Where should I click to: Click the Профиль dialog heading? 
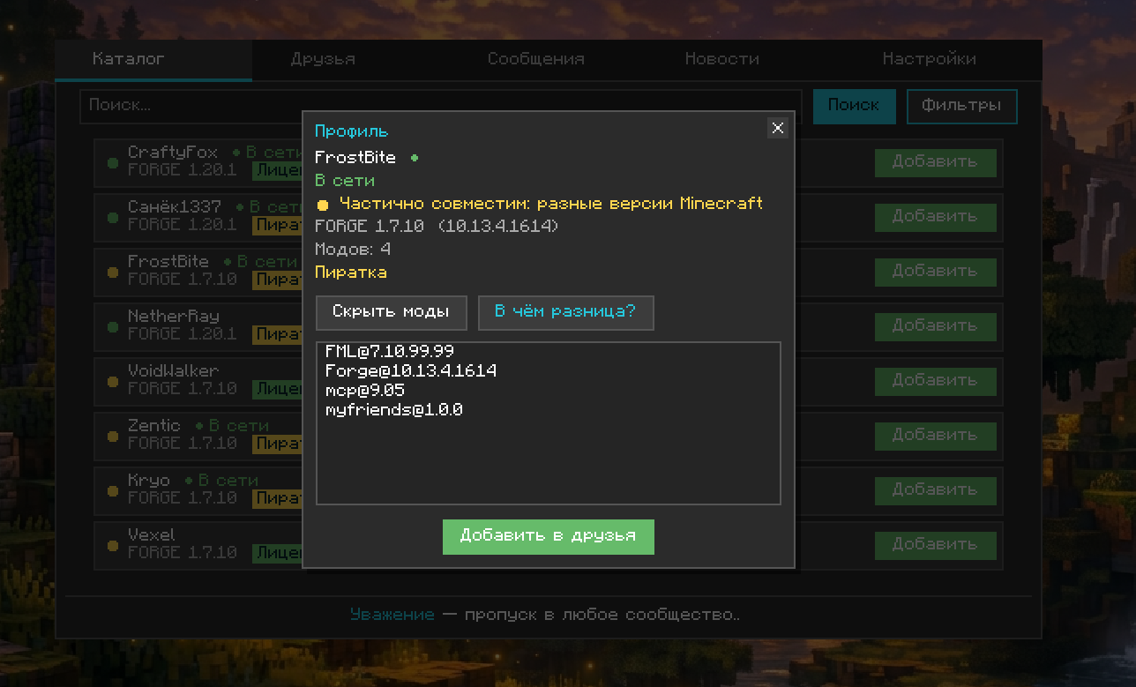[x=352, y=131]
